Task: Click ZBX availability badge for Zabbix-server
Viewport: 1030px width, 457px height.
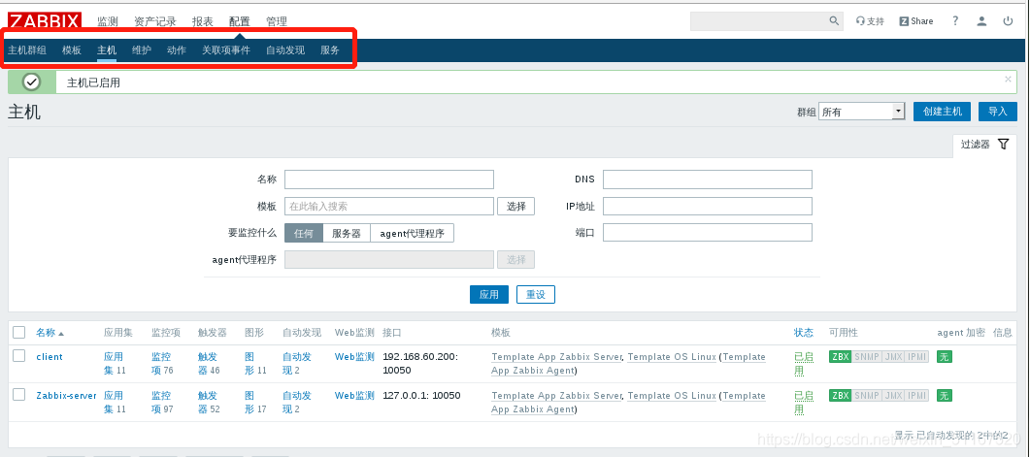Action: point(840,395)
